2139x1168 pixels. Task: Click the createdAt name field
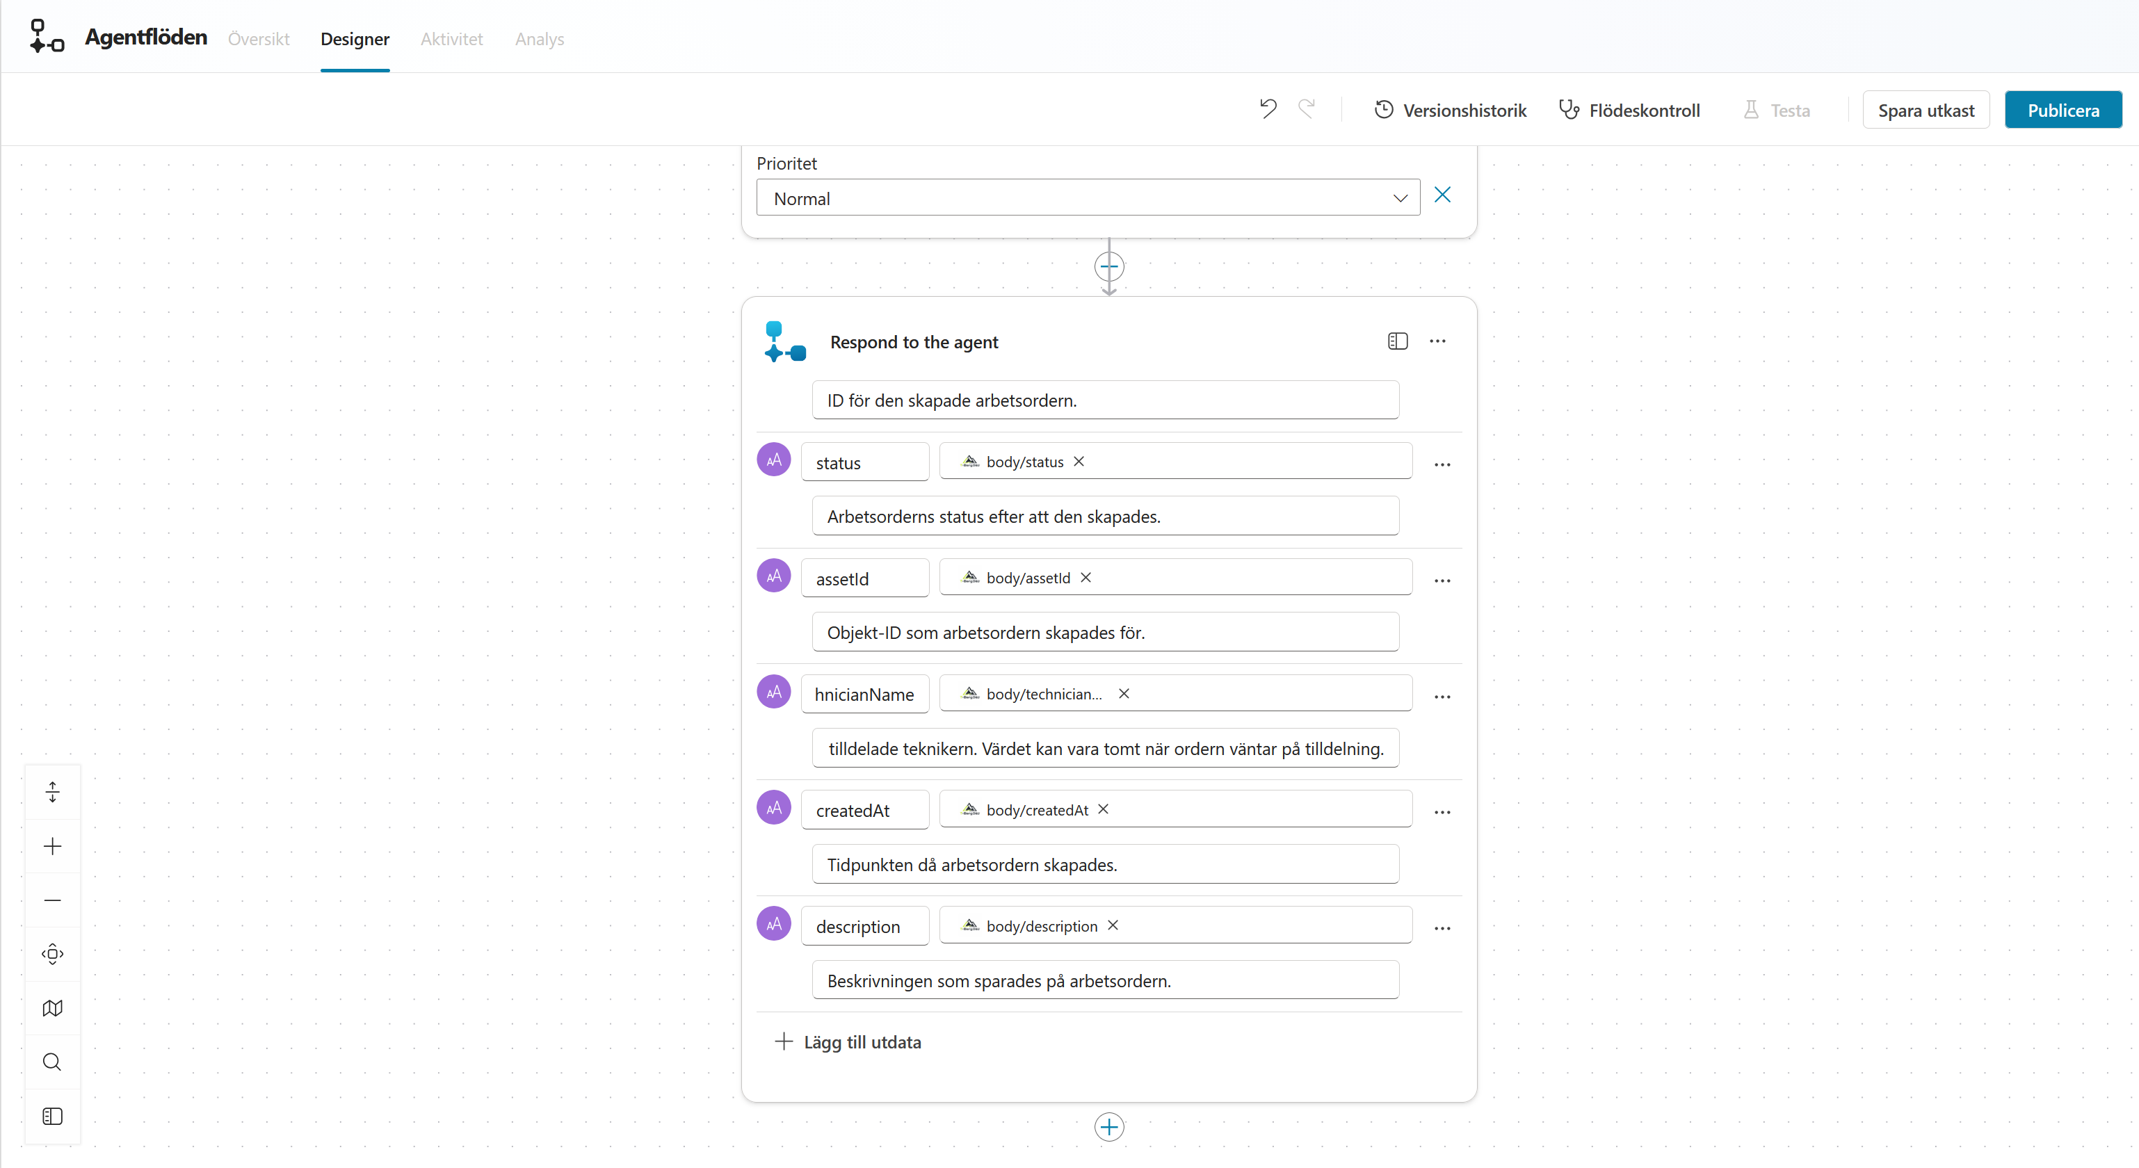click(864, 810)
